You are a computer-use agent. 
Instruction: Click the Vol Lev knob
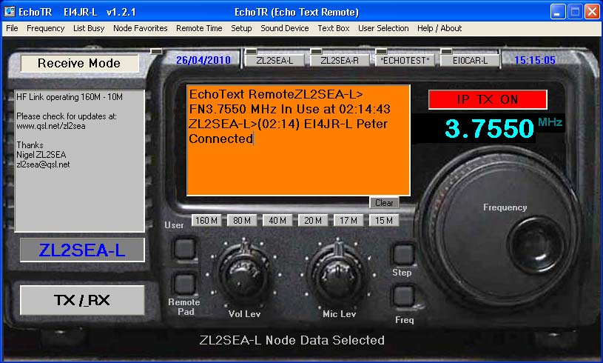[244, 274]
